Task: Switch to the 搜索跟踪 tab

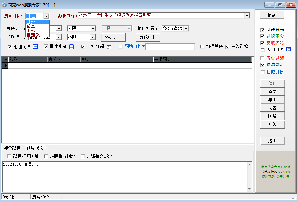Action: point(12,148)
